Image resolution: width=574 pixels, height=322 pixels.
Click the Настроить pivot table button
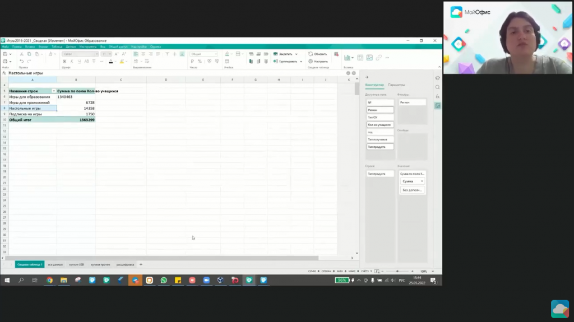tap(318, 61)
